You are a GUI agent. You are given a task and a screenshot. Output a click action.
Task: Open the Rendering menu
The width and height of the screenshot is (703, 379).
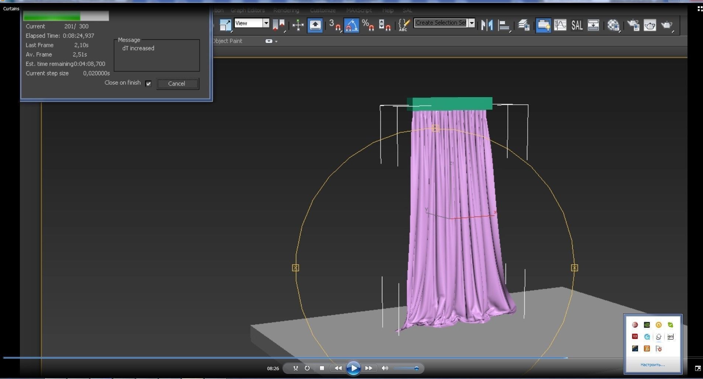pos(286,10)
